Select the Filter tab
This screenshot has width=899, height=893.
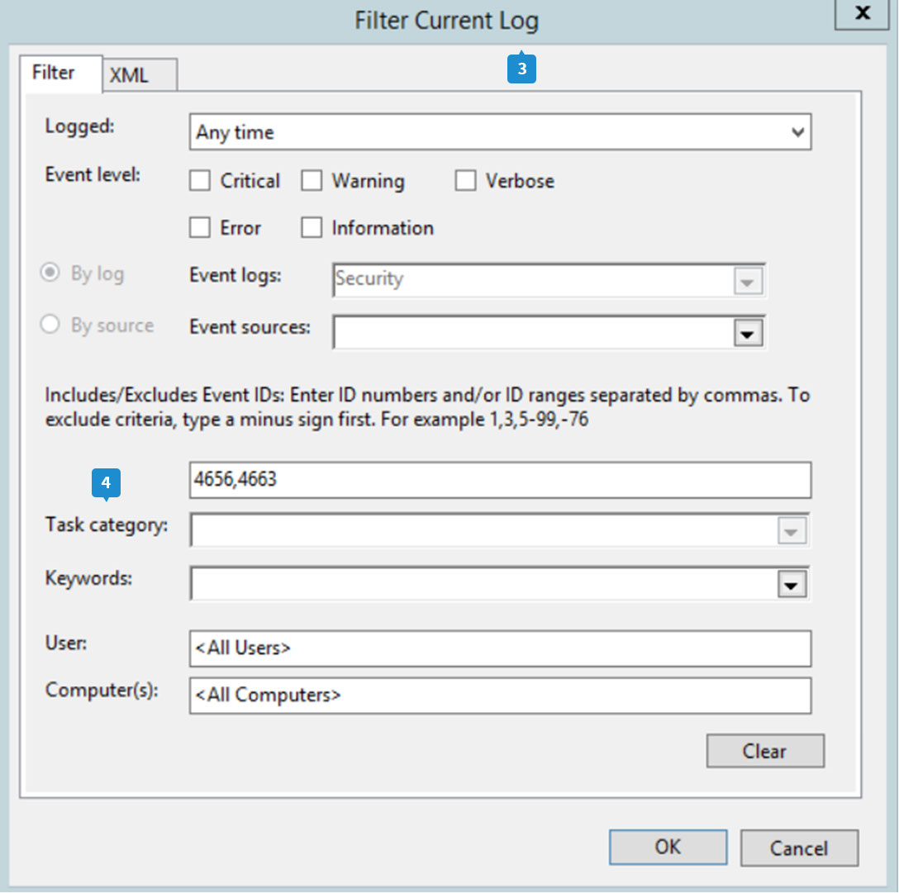(61, 74)
